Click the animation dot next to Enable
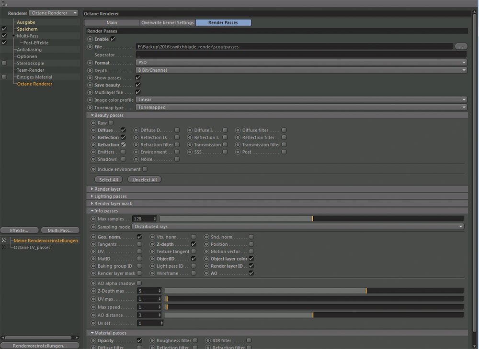The height and width of the screenshot is (349, 479). (x=90, y=39)
